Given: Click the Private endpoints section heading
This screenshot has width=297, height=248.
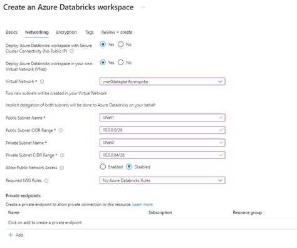Looking at the screenshot, I should [x=23, y=195].
